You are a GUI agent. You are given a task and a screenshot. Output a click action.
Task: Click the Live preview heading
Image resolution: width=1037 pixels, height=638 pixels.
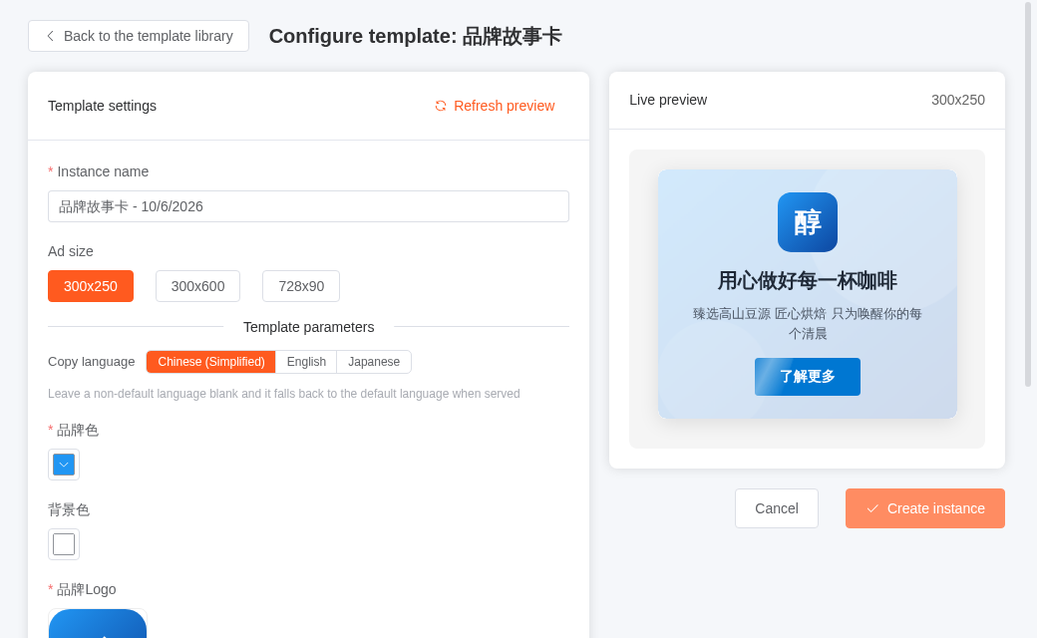(x=668, y=100)
